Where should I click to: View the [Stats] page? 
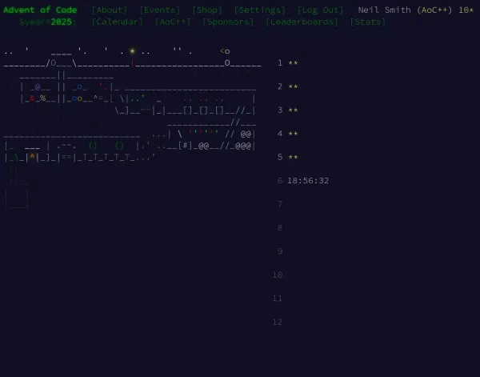coord(368,22)
